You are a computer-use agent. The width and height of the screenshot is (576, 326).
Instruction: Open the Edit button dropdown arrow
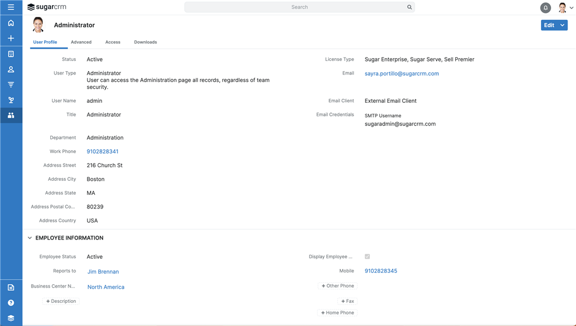tap(562, 25)
